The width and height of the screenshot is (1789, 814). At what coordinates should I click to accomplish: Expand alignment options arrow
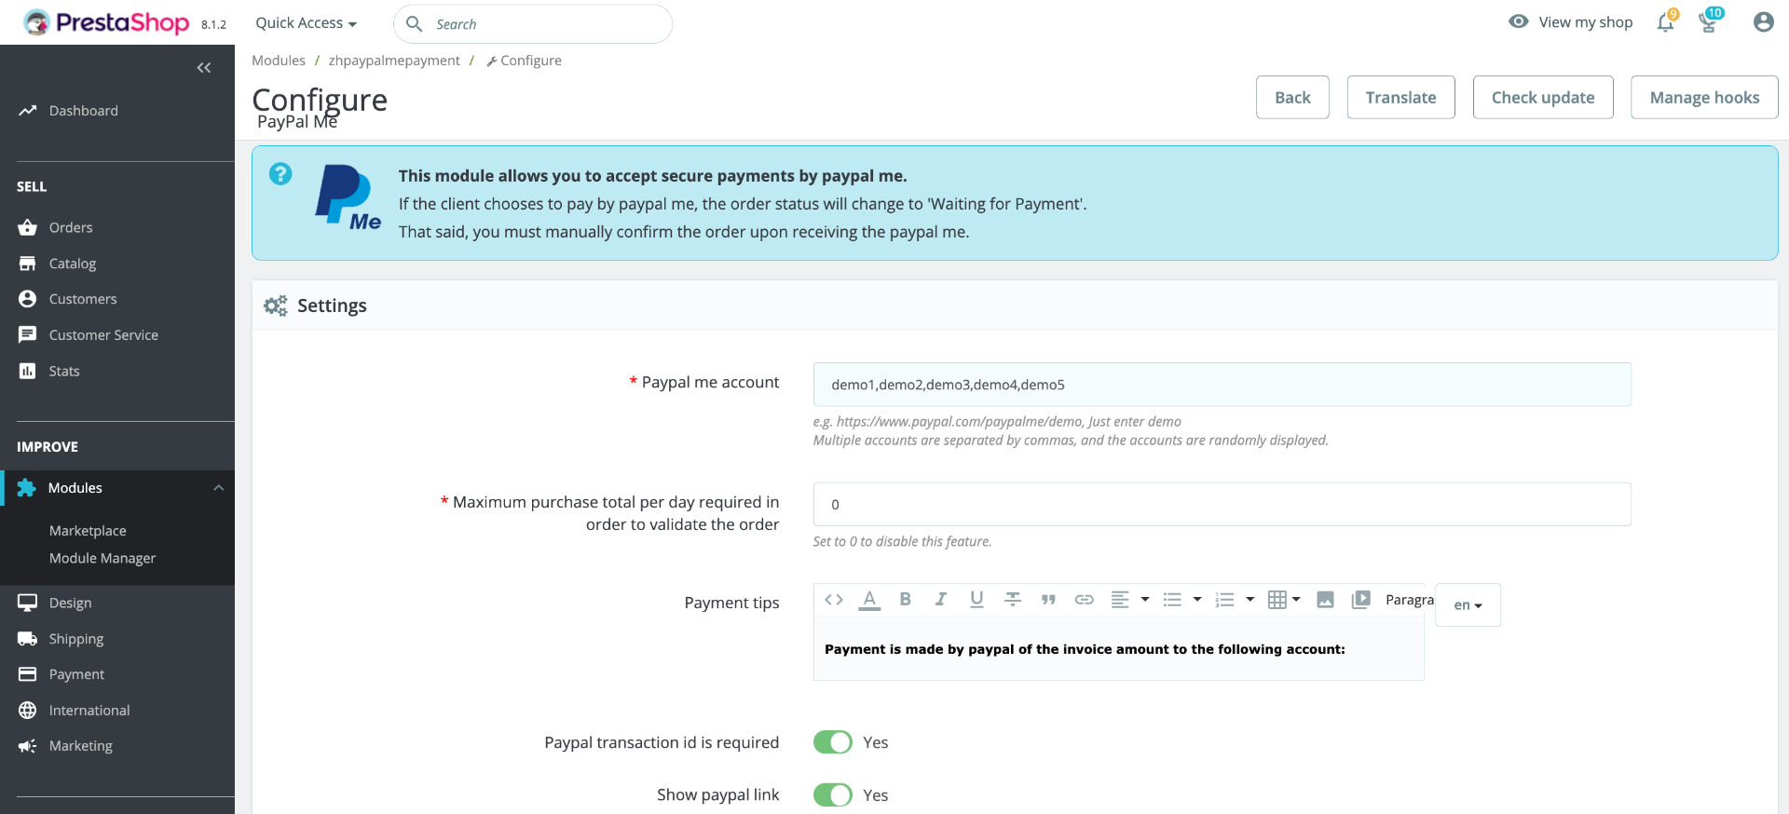pyautogui.click(x=1145, y=600)
